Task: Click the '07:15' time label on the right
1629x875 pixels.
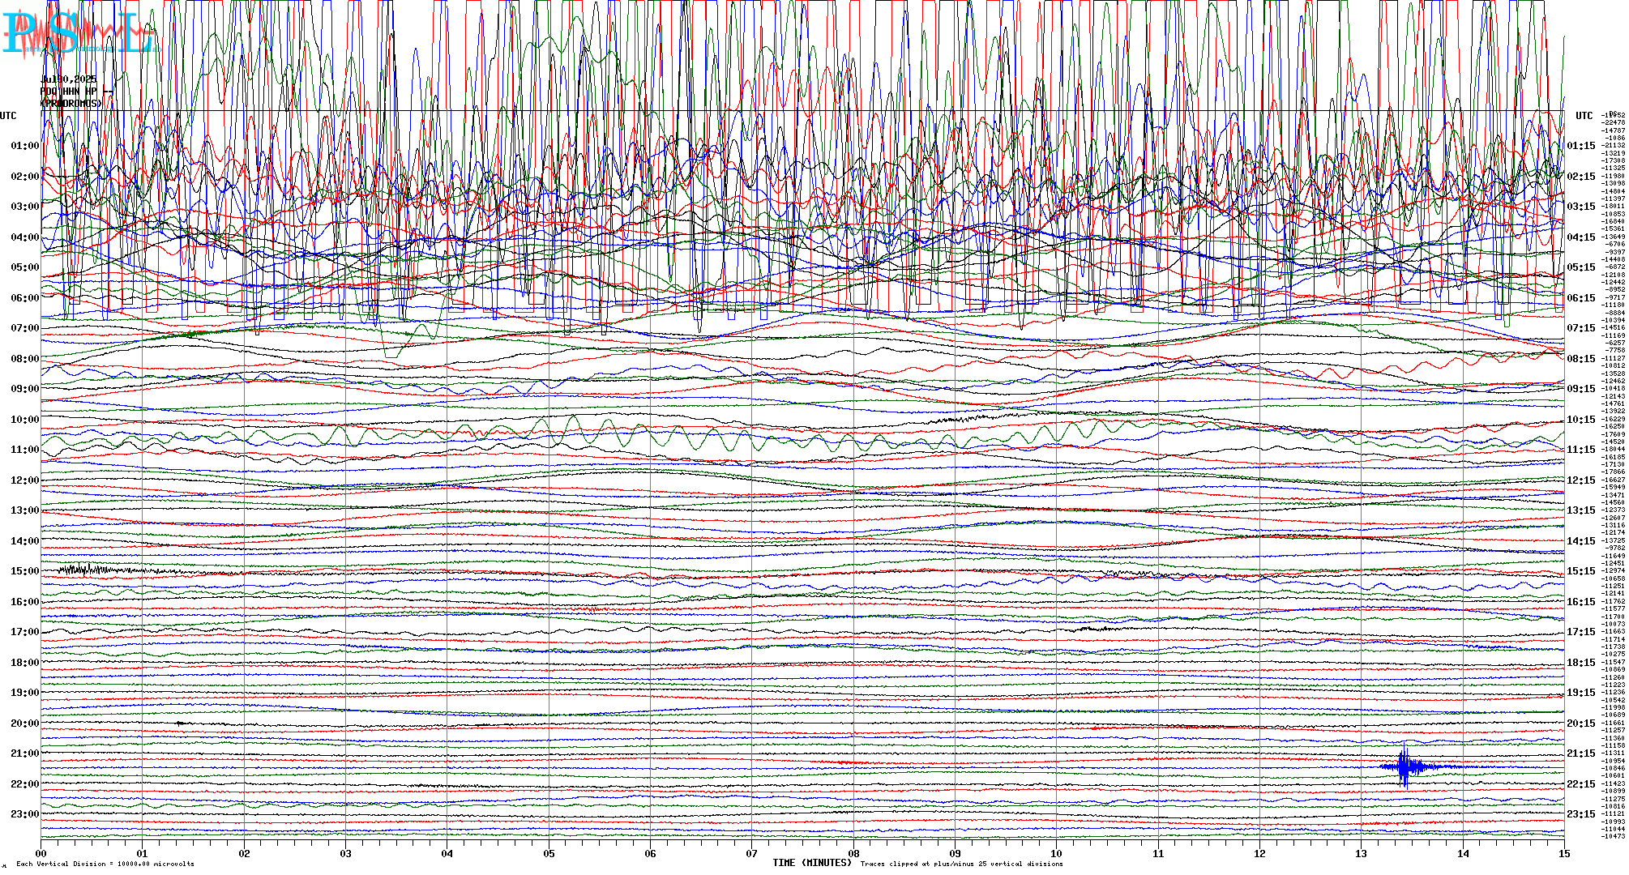Action: point(1581,329)
